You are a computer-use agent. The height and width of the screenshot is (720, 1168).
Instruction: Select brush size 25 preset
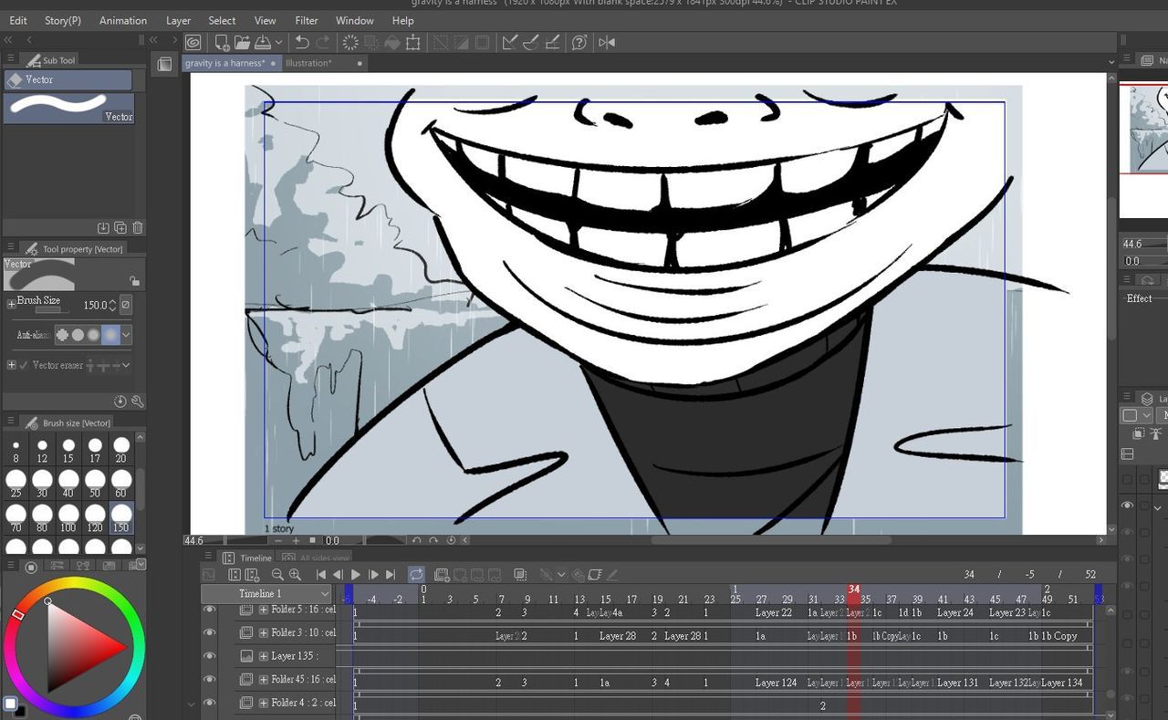(x=16, y=482)
